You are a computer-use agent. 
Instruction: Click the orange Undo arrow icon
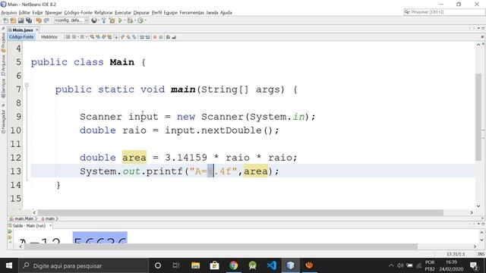39,20
